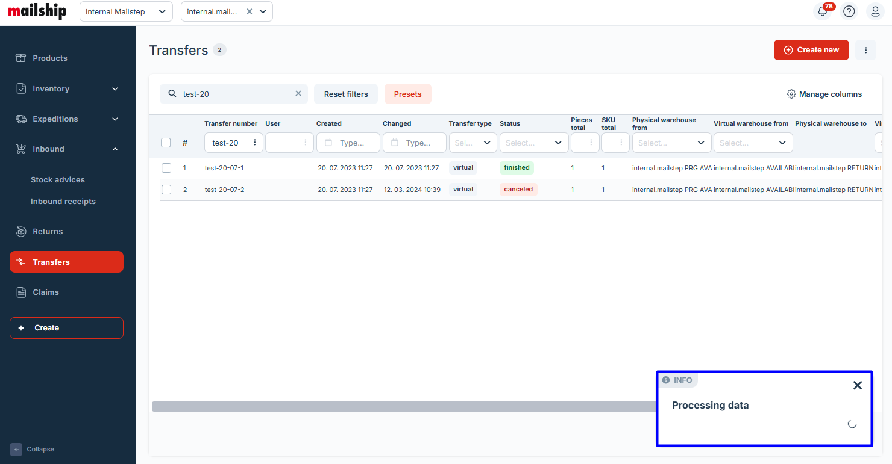Click the mailship logo

click(x=37, y=11)
